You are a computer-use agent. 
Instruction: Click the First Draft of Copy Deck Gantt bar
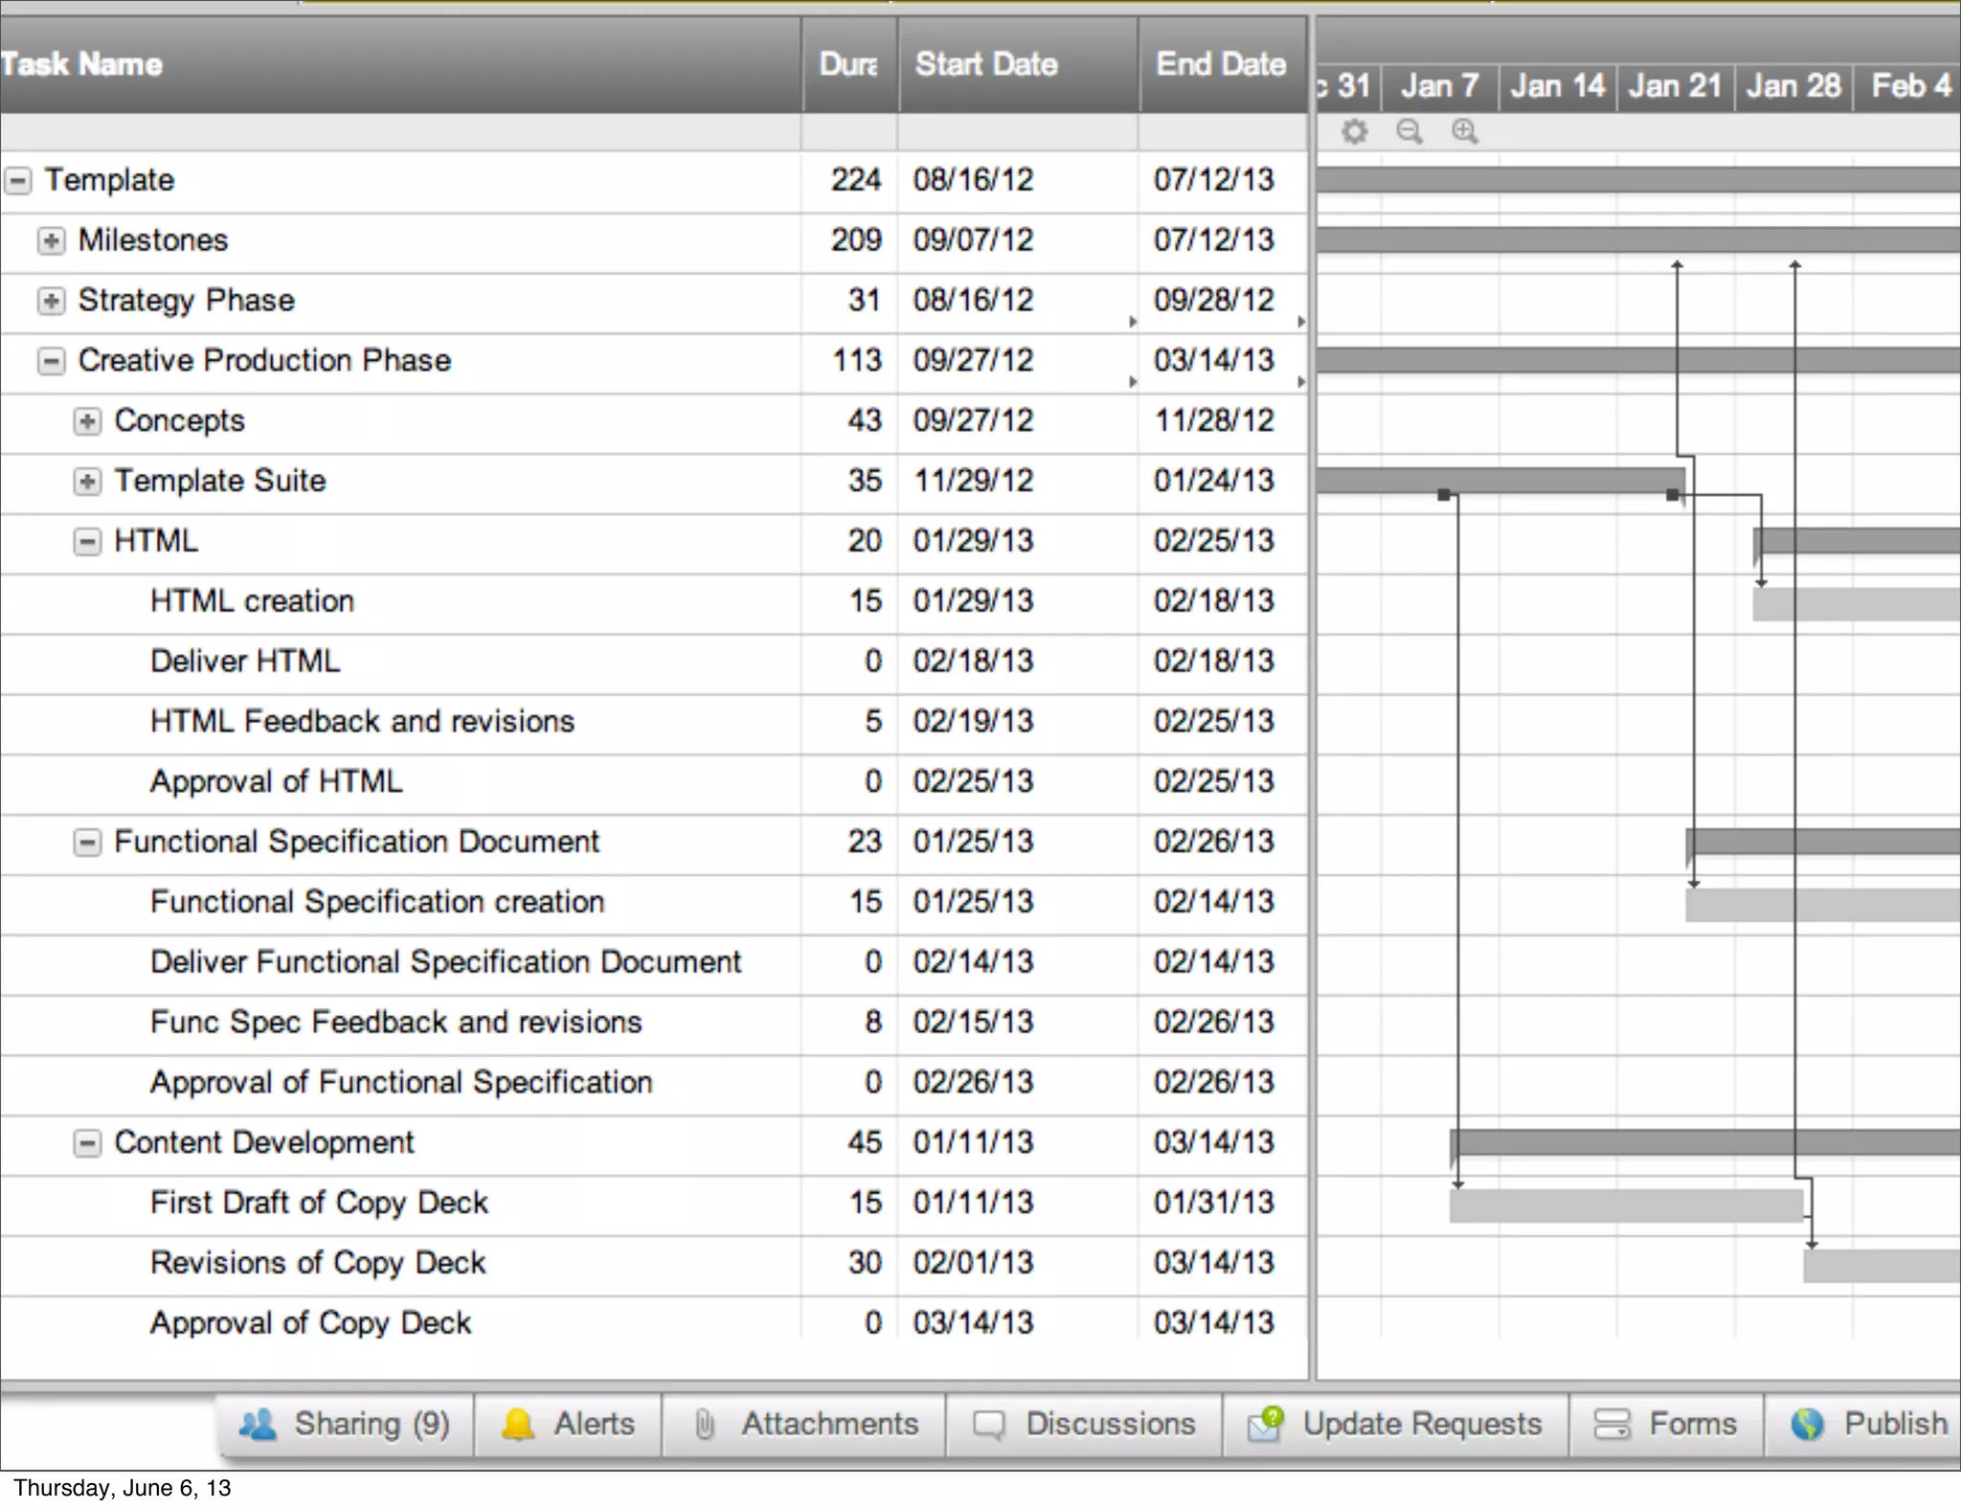pos(1626,1205)
